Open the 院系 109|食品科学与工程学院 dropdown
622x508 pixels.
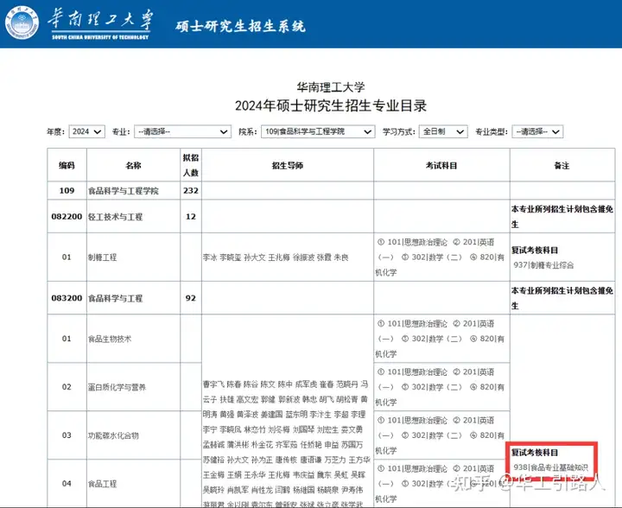tap(318, 131)
